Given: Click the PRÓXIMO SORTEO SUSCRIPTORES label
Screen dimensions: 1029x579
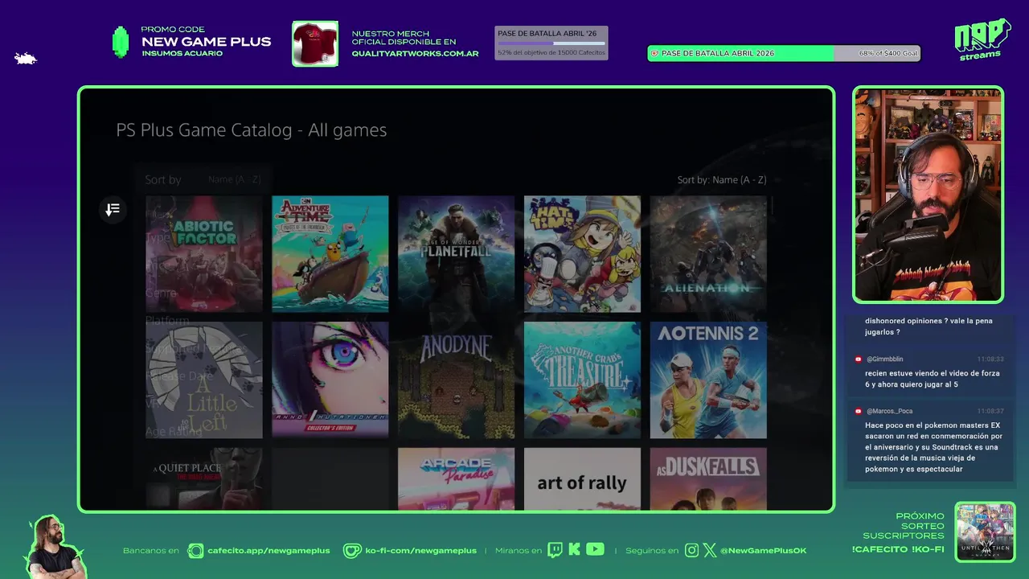Looking at the screenshot, I should 904,526.
